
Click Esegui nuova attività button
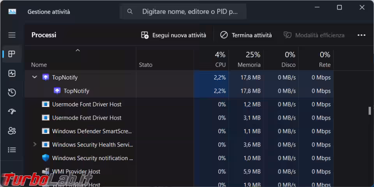coord(173,35)
